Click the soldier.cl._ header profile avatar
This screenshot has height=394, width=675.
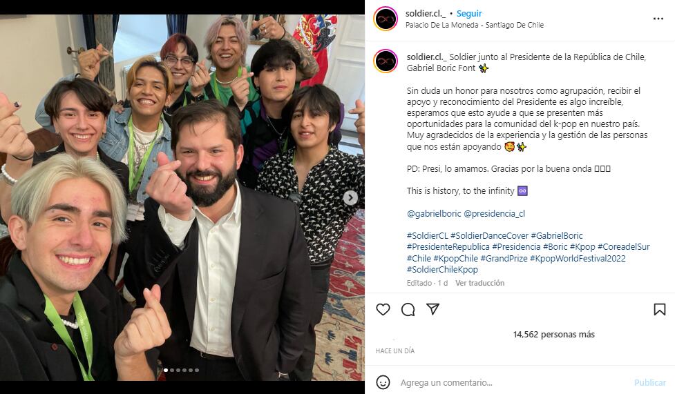386,19
